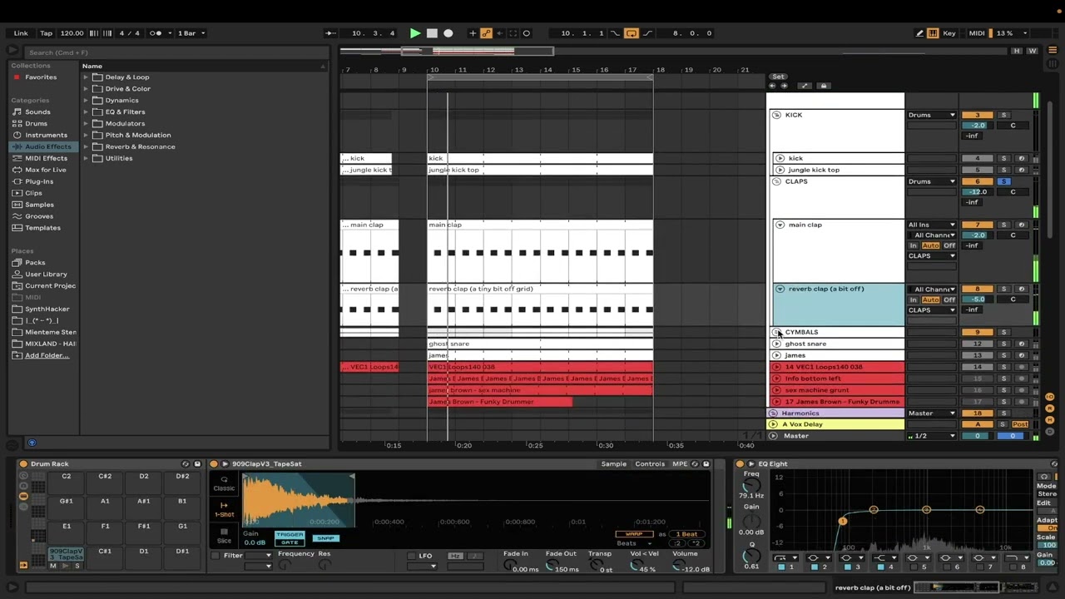Arm the jungle kick top track
The image size is (1065, 599).
[1022, 170]
